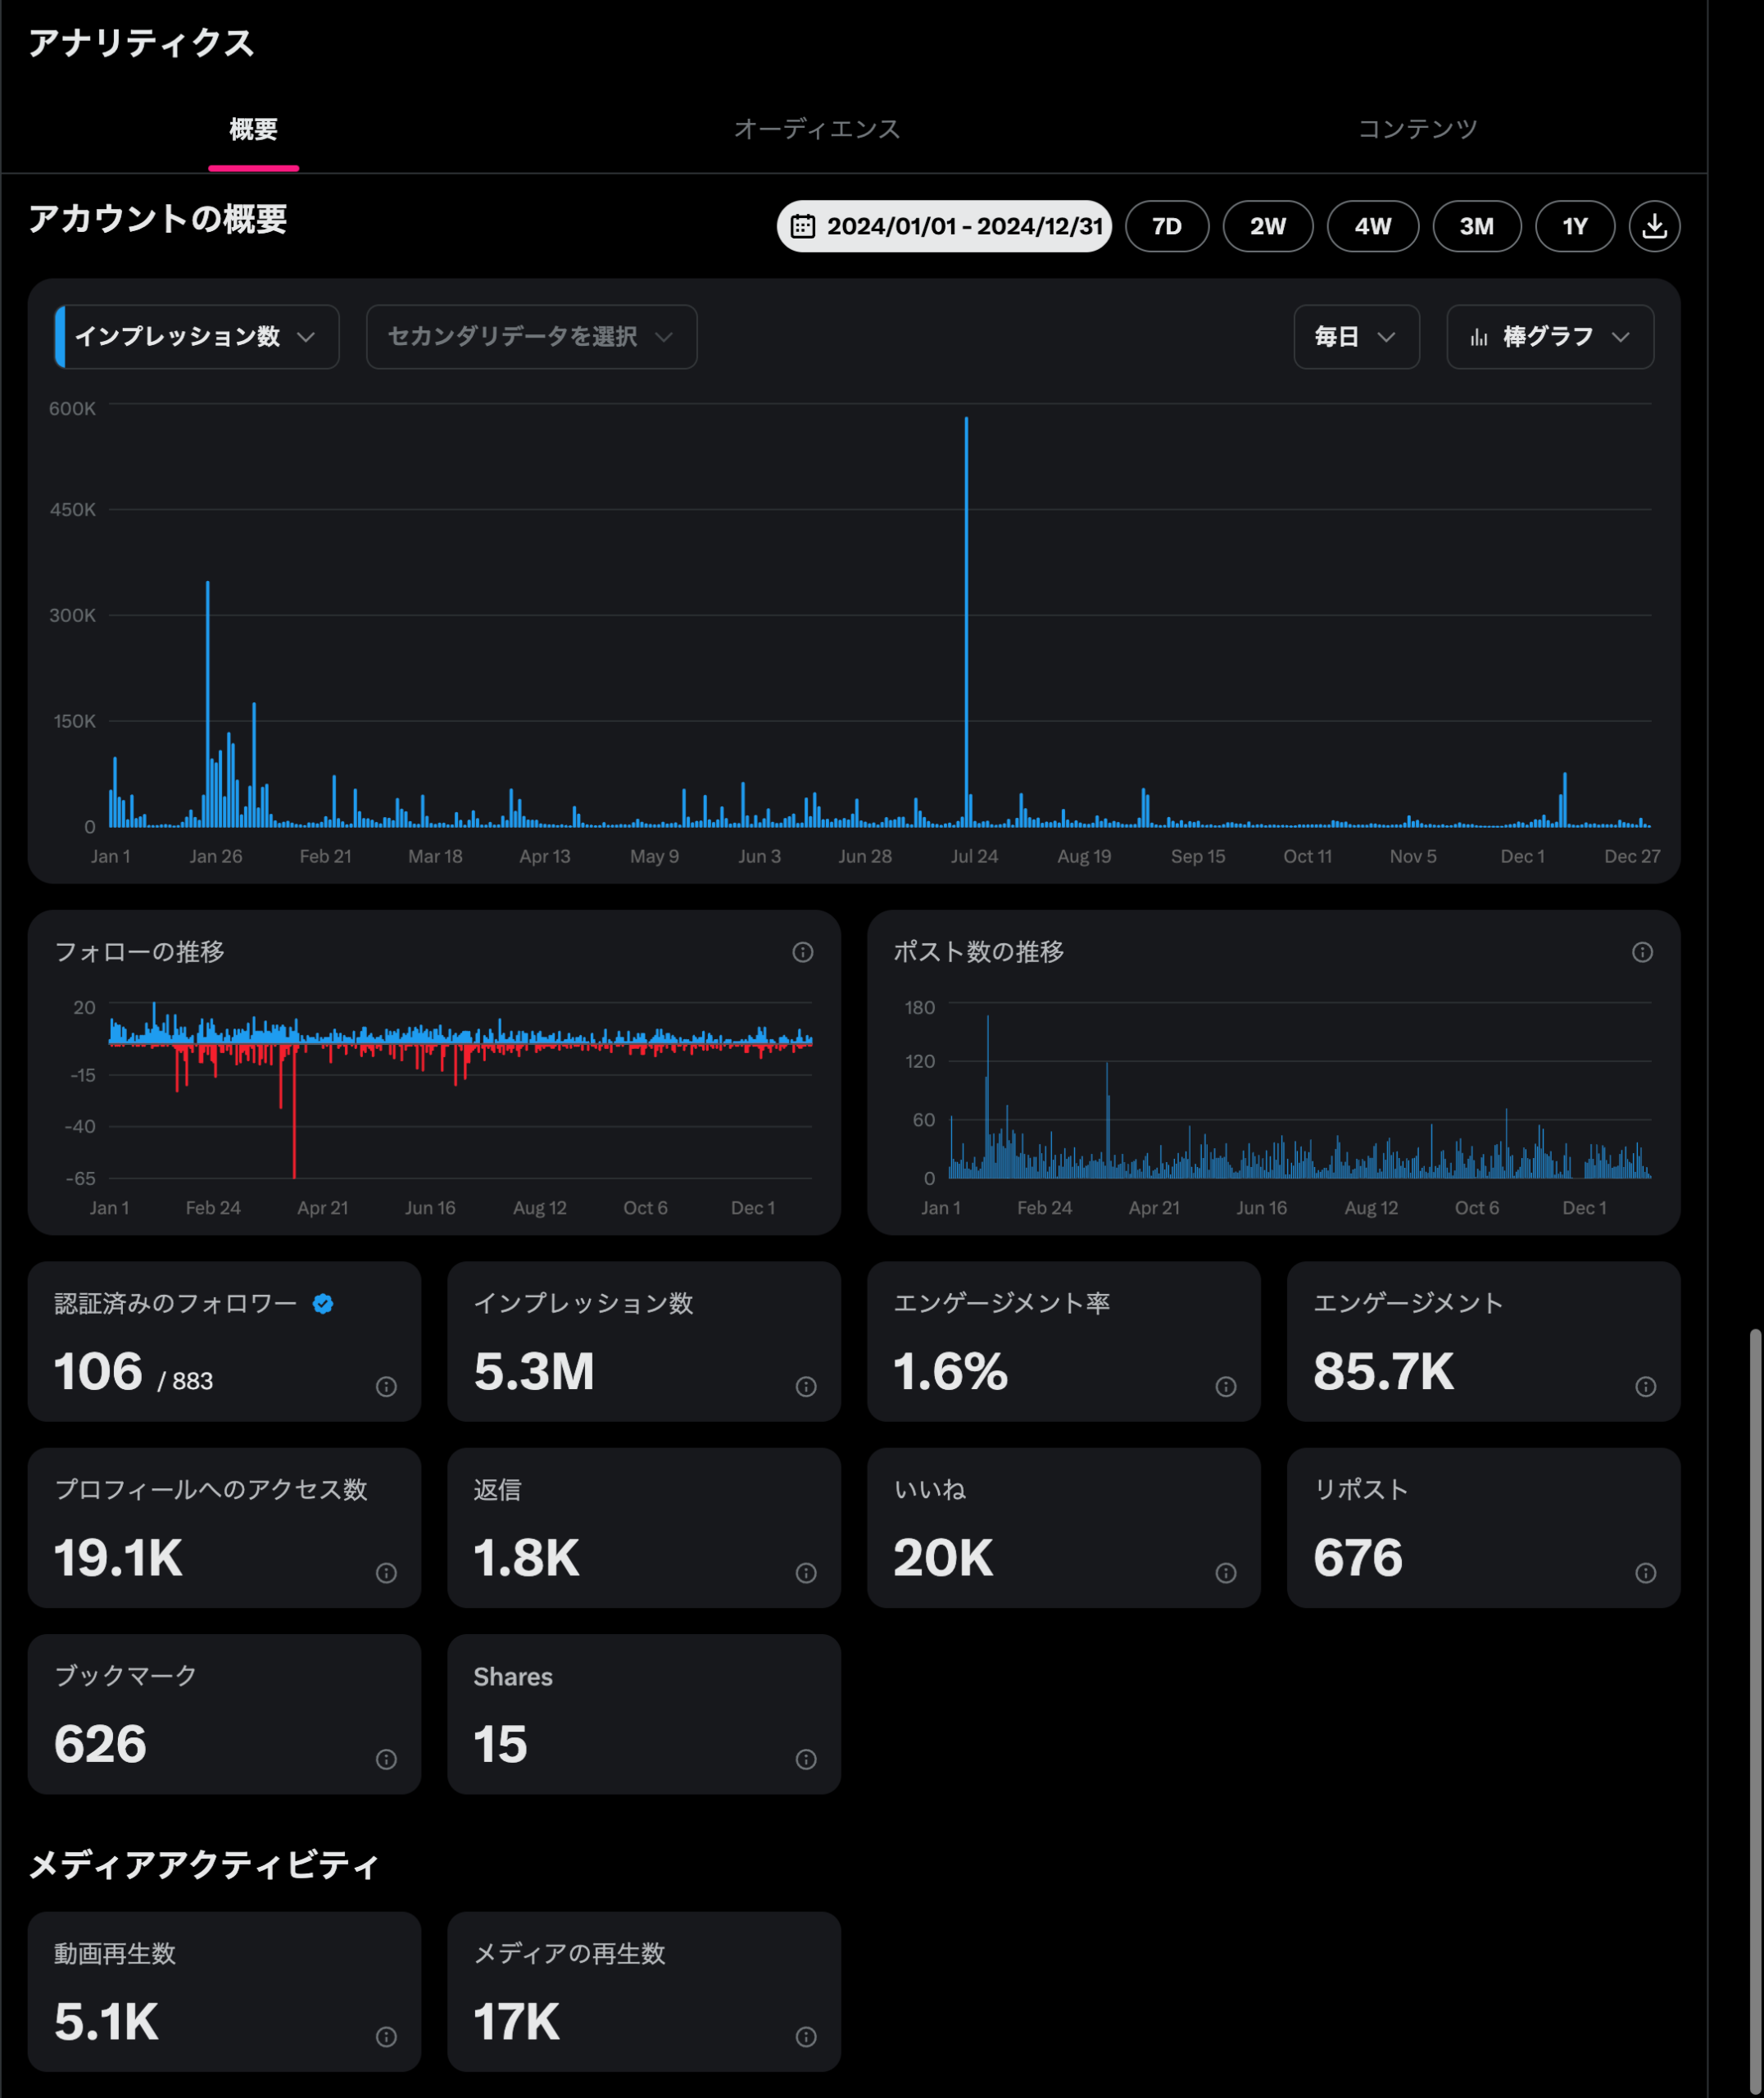Click info icon in エンゲージメント率 card
Viewport: 1764px width, 2098px height.
click(x=1226, y=1386)
